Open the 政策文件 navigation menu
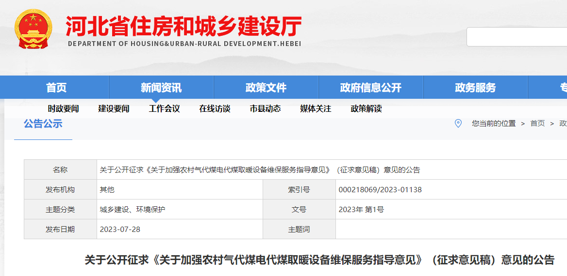This screenshot has height=276, width=567. point(266,88)
